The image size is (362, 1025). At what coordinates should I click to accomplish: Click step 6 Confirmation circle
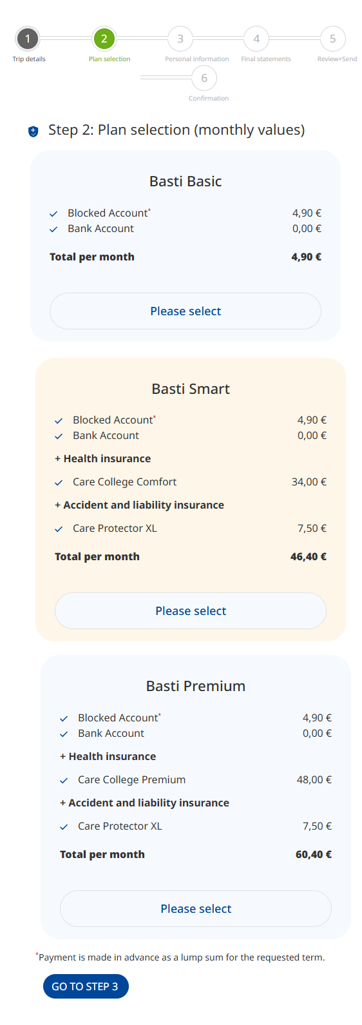click(204, 78)
